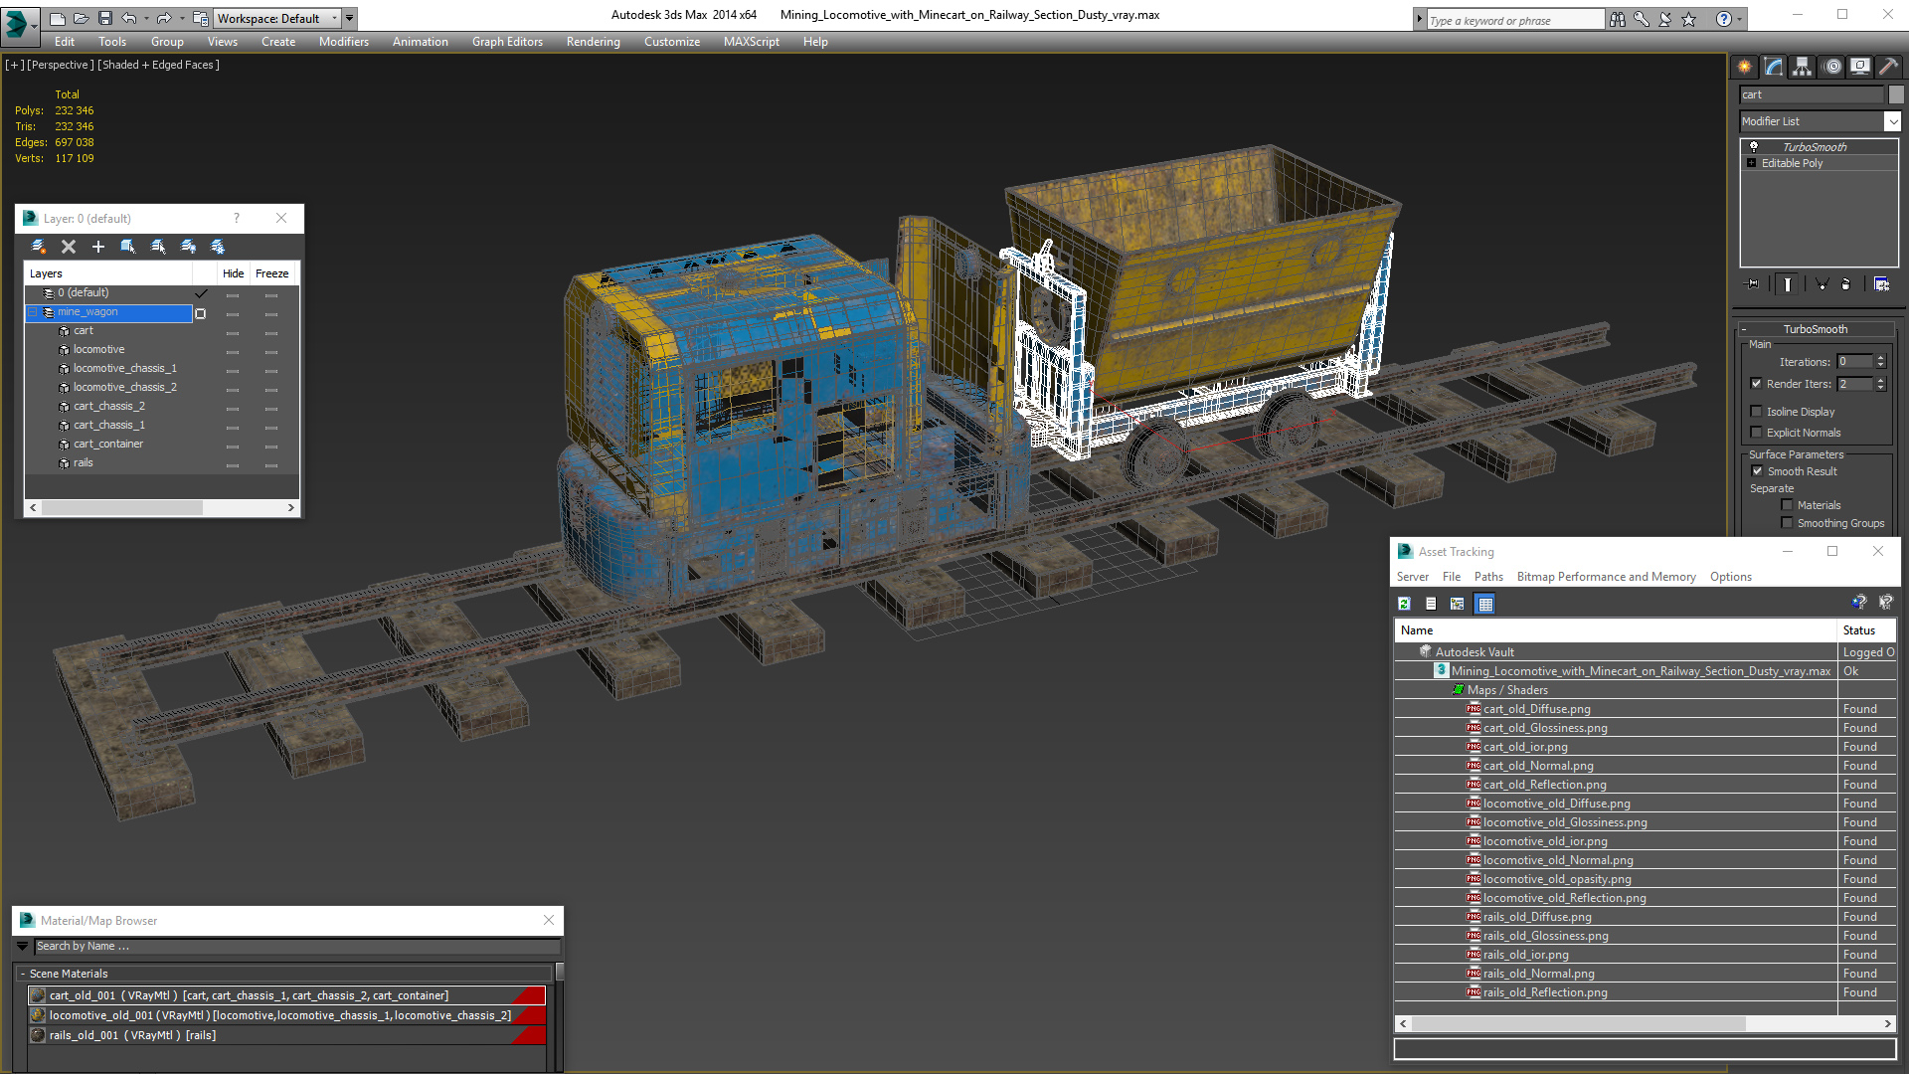Open the Modifiers menu

point(344,42)
